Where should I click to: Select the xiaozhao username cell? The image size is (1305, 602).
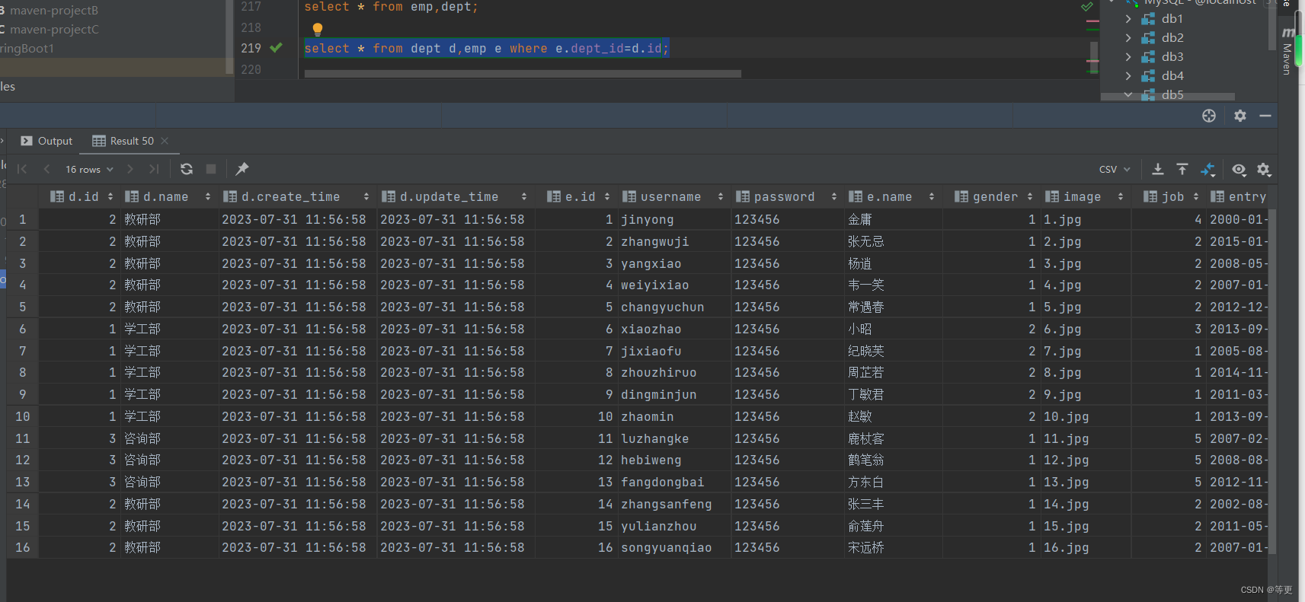click(673, 329)
